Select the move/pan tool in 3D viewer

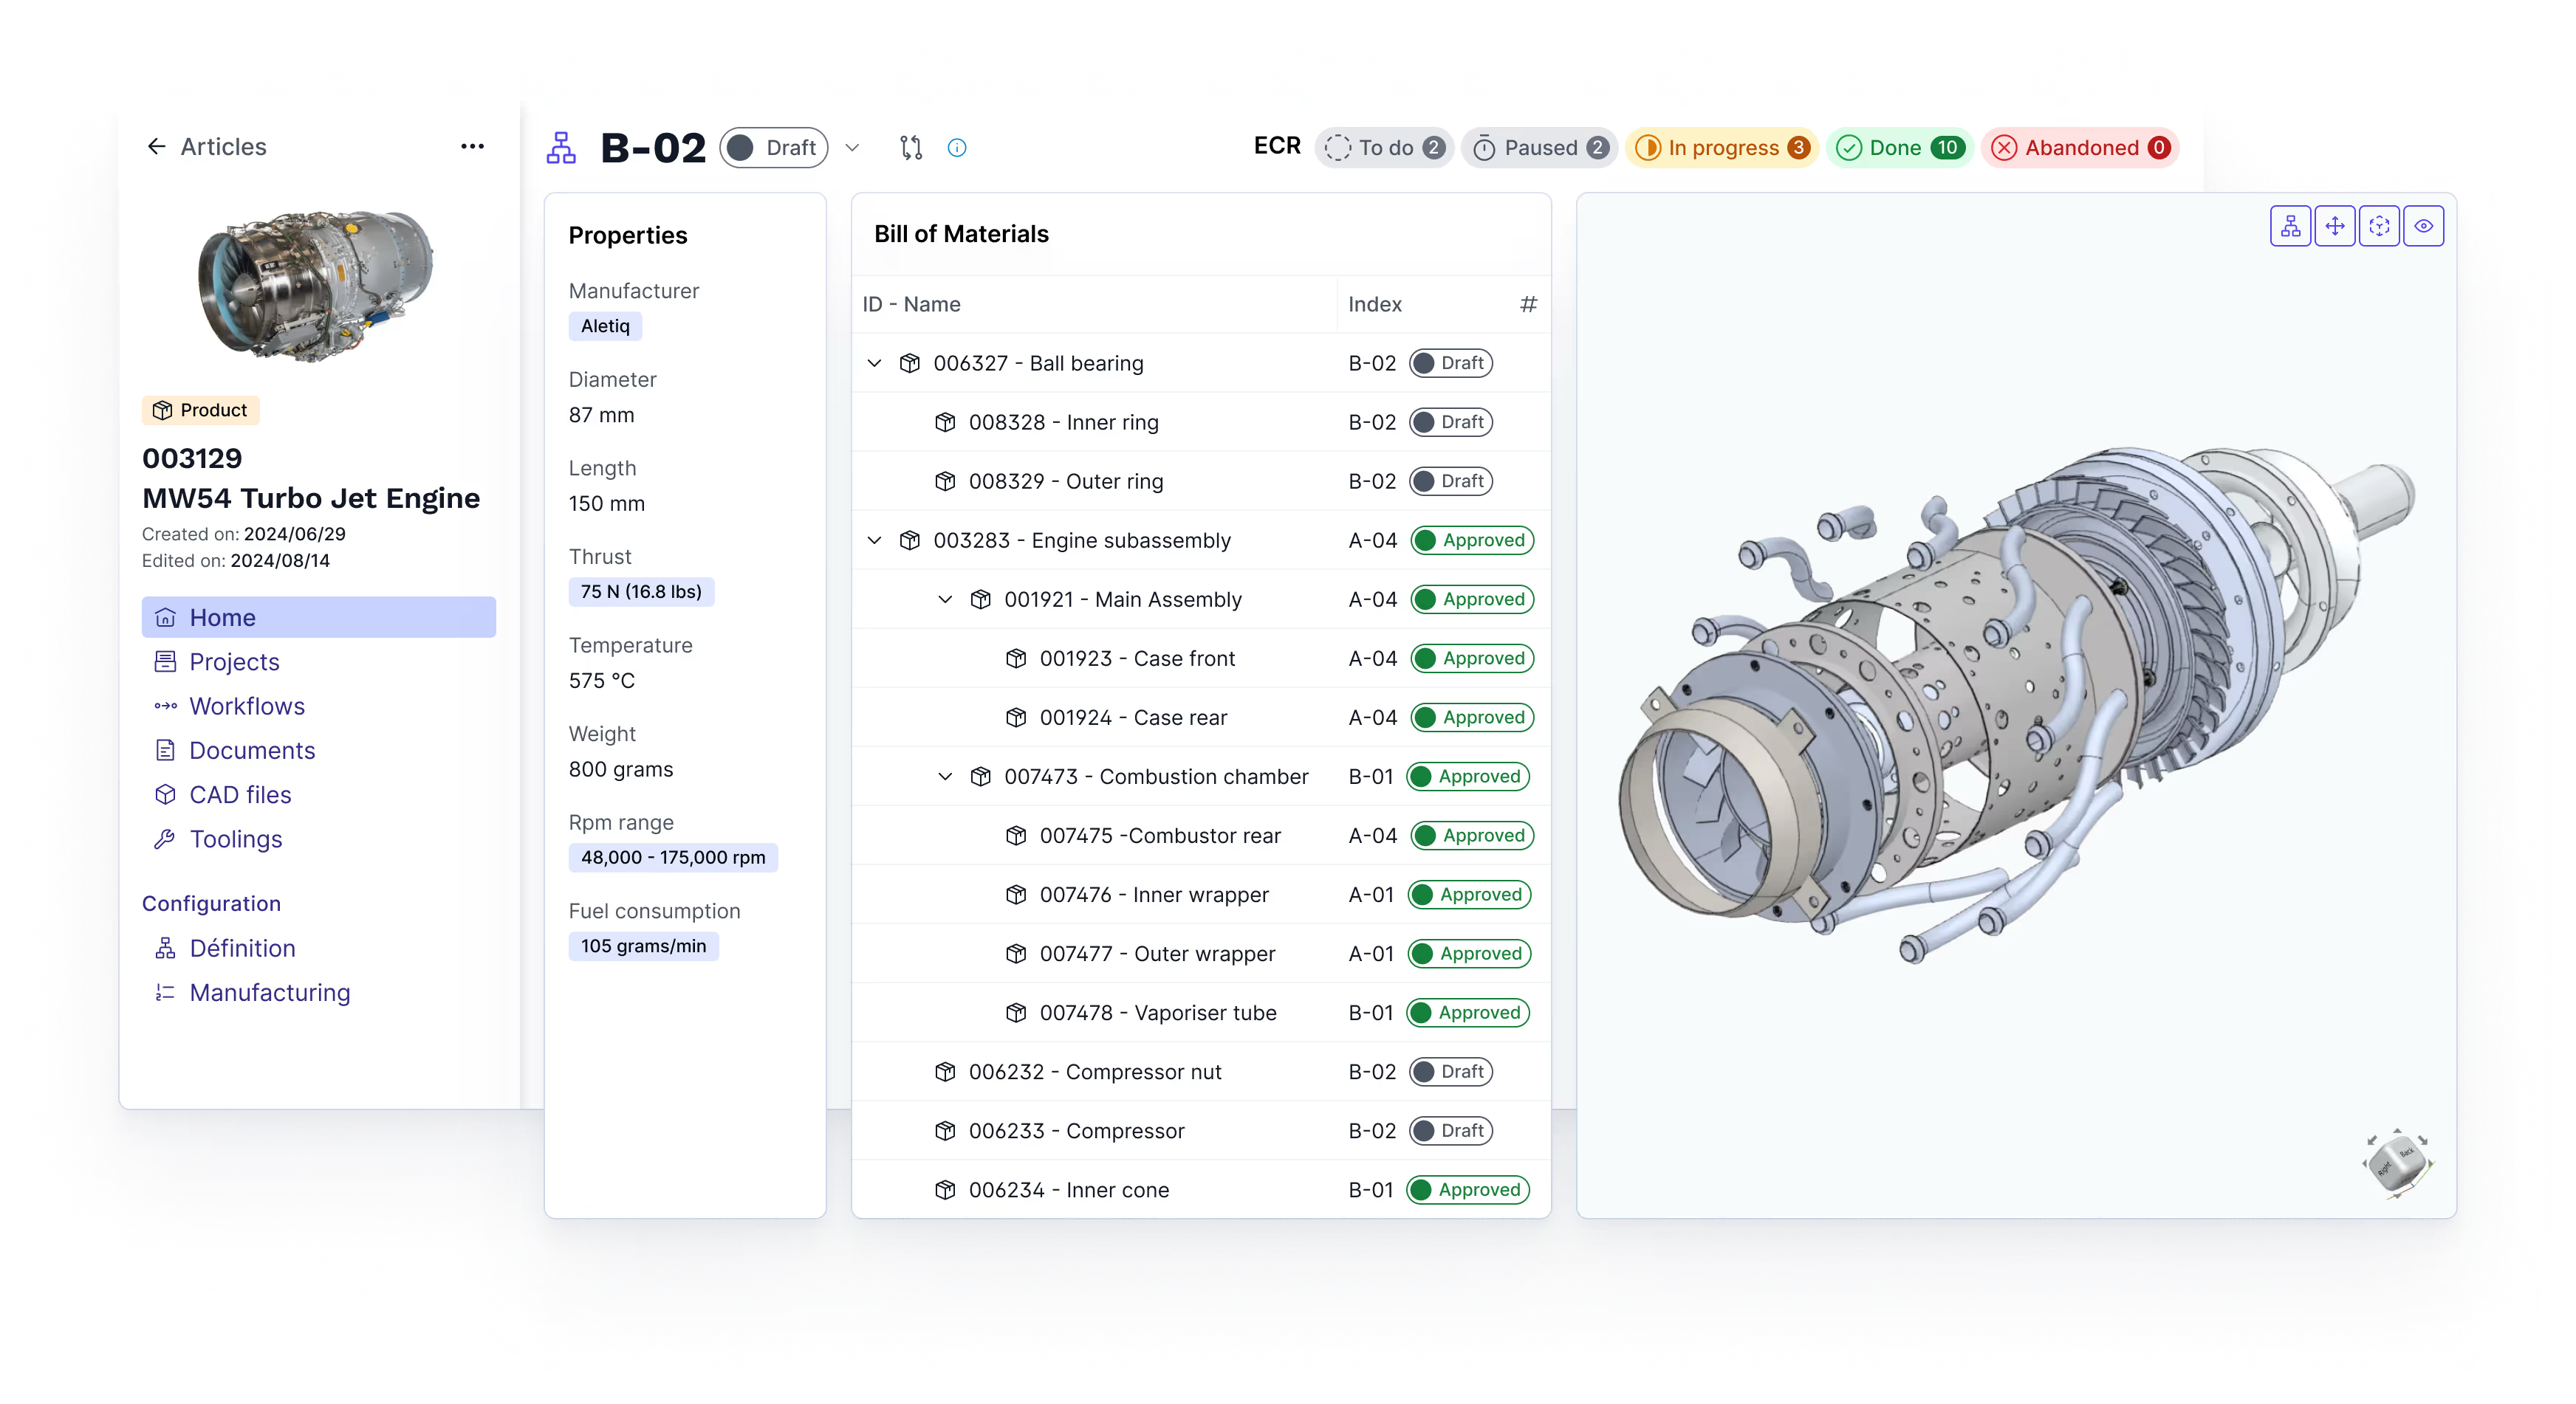(x=2335, y=226)
